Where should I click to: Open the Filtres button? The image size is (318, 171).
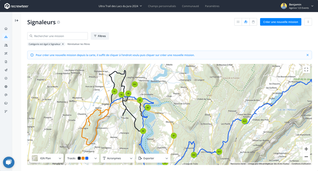click(x=100, y=36)
